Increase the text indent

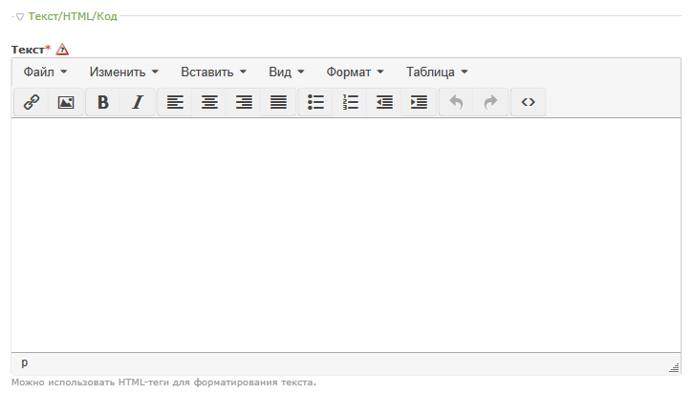tap(419, 102)
